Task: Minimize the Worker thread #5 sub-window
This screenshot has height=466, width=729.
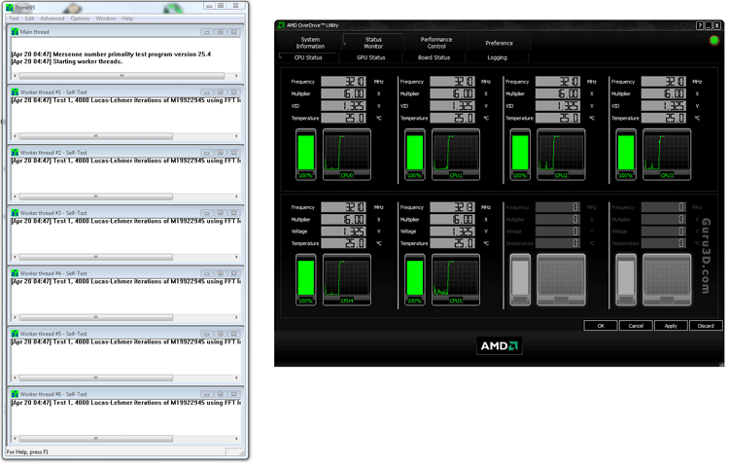Action: click(206, 334)
